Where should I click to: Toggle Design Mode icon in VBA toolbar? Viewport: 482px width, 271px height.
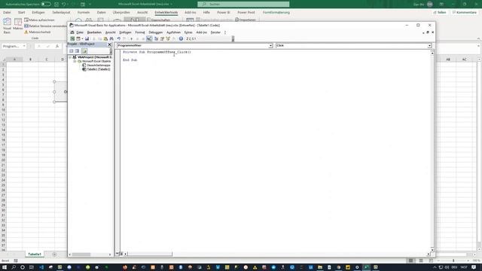pos(149,38)
